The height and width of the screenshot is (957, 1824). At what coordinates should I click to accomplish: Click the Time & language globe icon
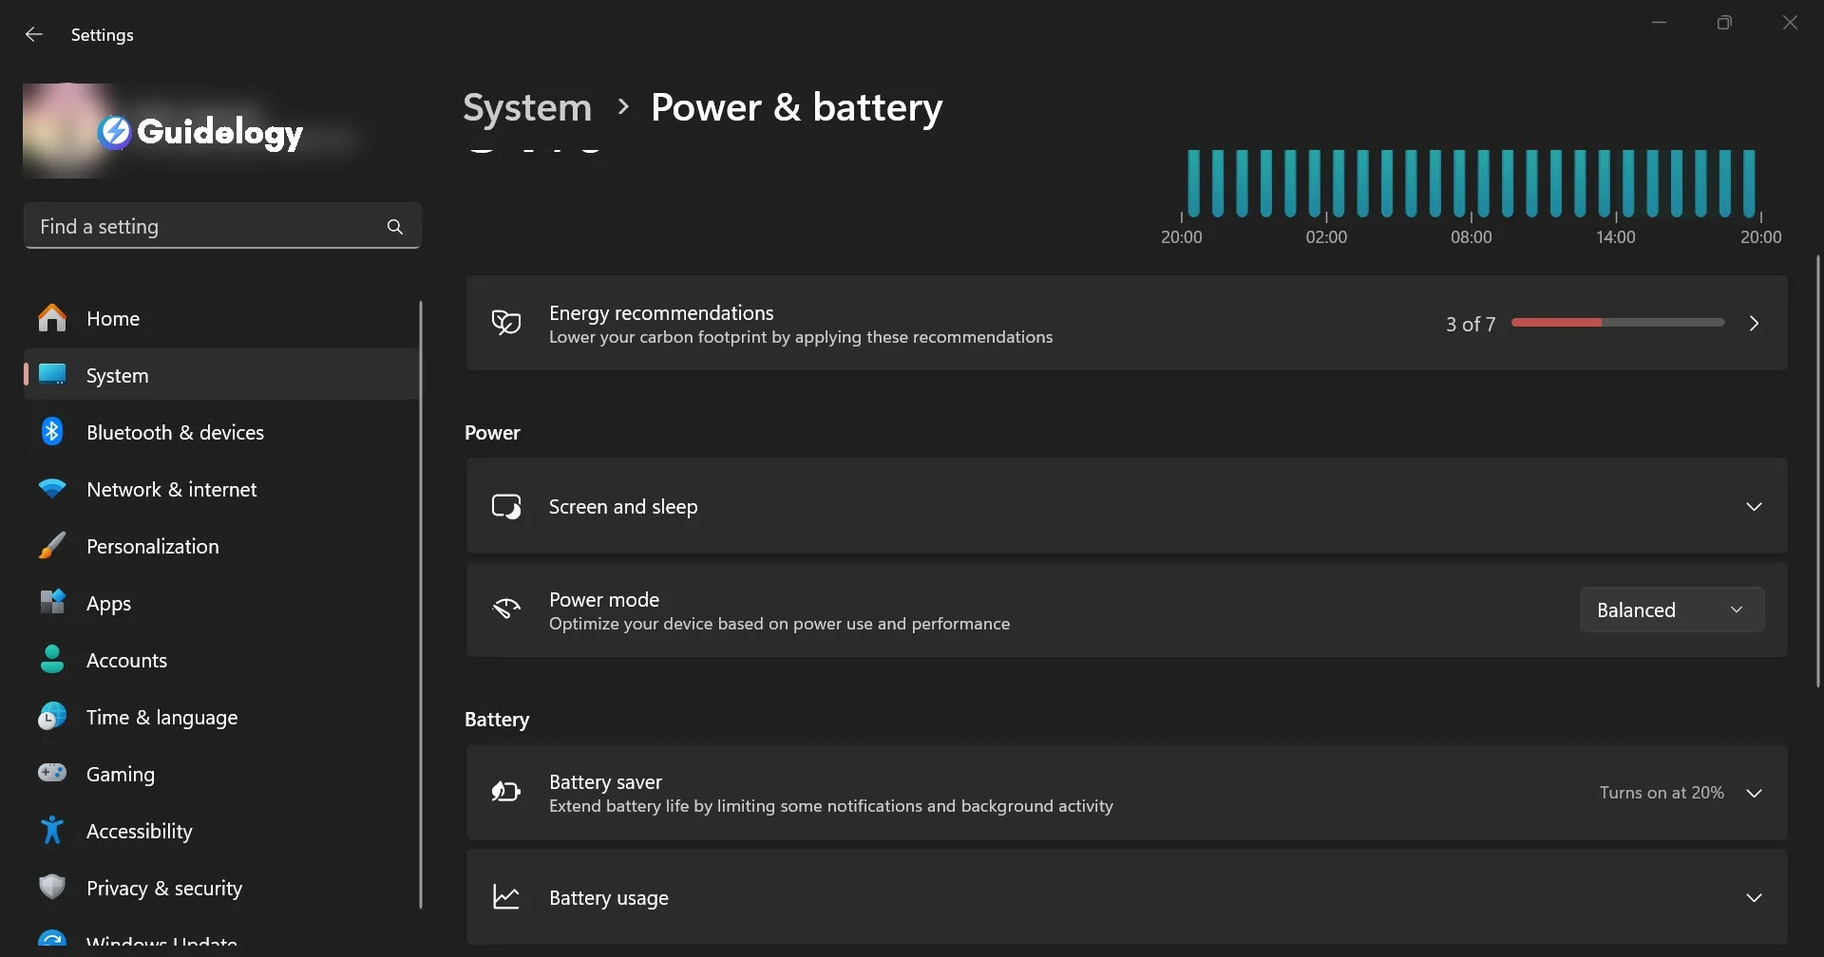pyautogui.click(x=52, y=717)
